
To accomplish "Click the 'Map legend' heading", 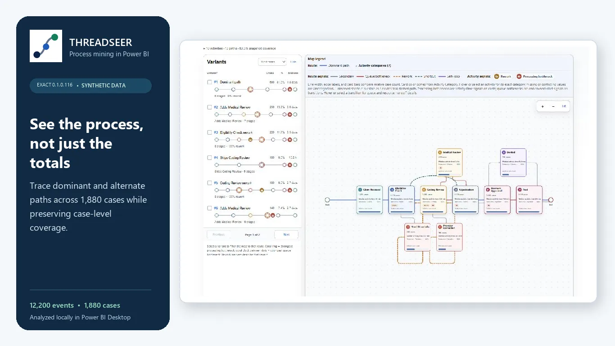I will click(317, 59).
